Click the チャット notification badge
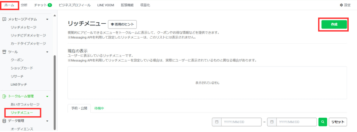The width and height of the screenshot is (357, 132). [50, 5]
